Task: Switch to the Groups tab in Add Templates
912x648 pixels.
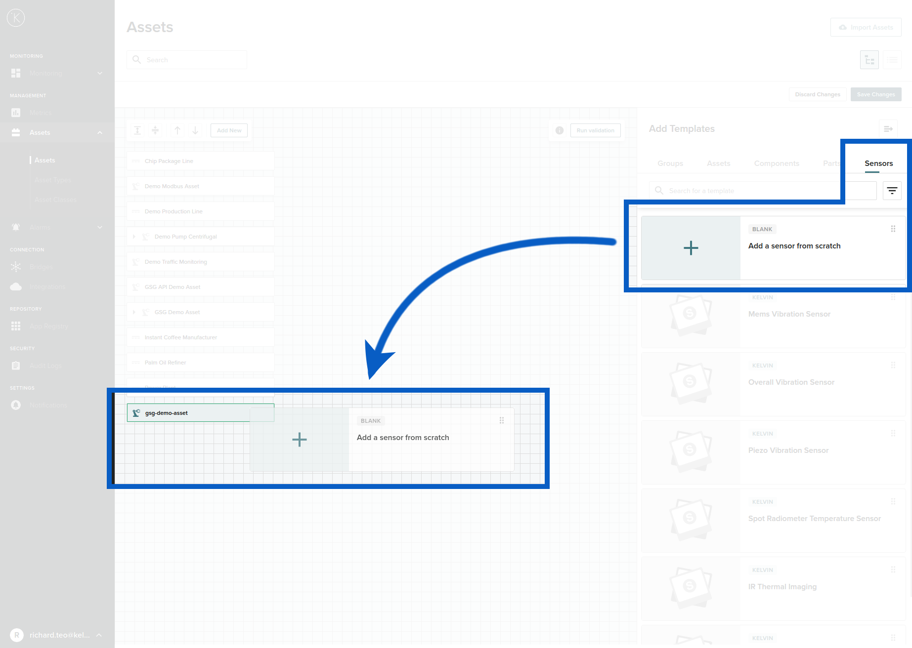Action: point(670,163)
